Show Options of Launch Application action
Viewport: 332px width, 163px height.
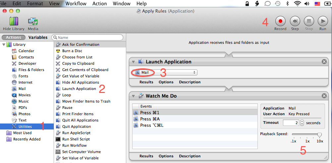click(166, 82)
